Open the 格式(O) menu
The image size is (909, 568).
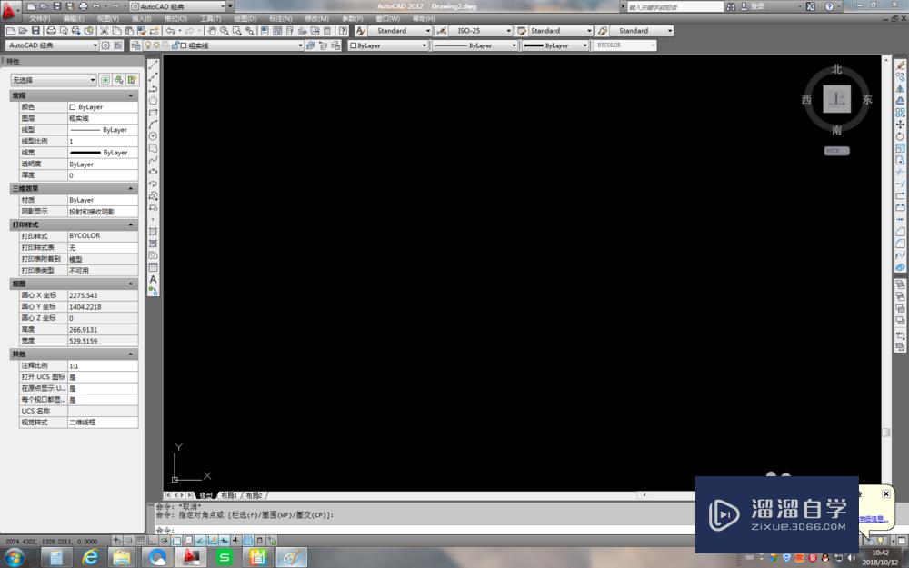click(x=175, y=18)
